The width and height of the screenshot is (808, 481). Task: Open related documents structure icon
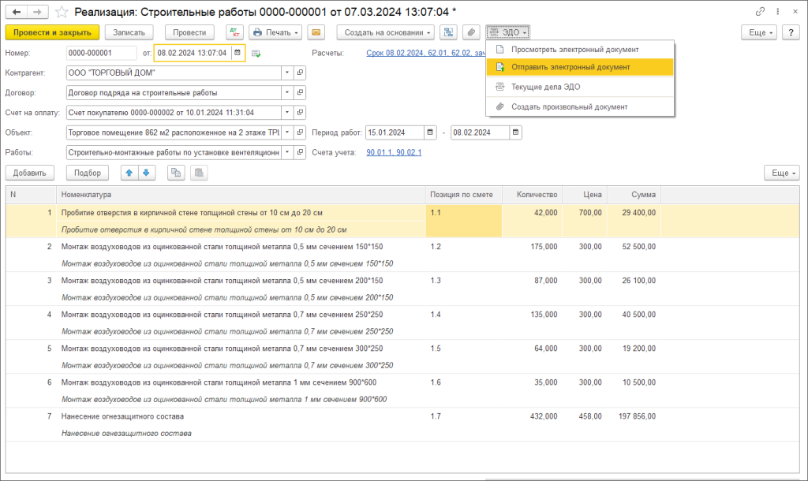pyautogui.click(x=448, y=32)
